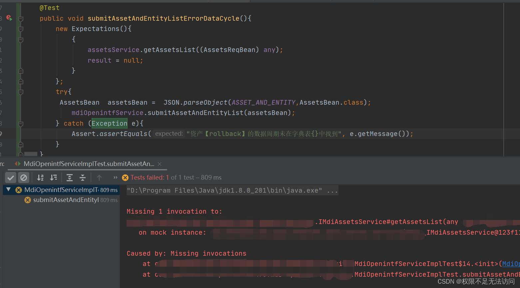Fold the try block using gutter arrow
520x288 pixels.
click(21, 92)
